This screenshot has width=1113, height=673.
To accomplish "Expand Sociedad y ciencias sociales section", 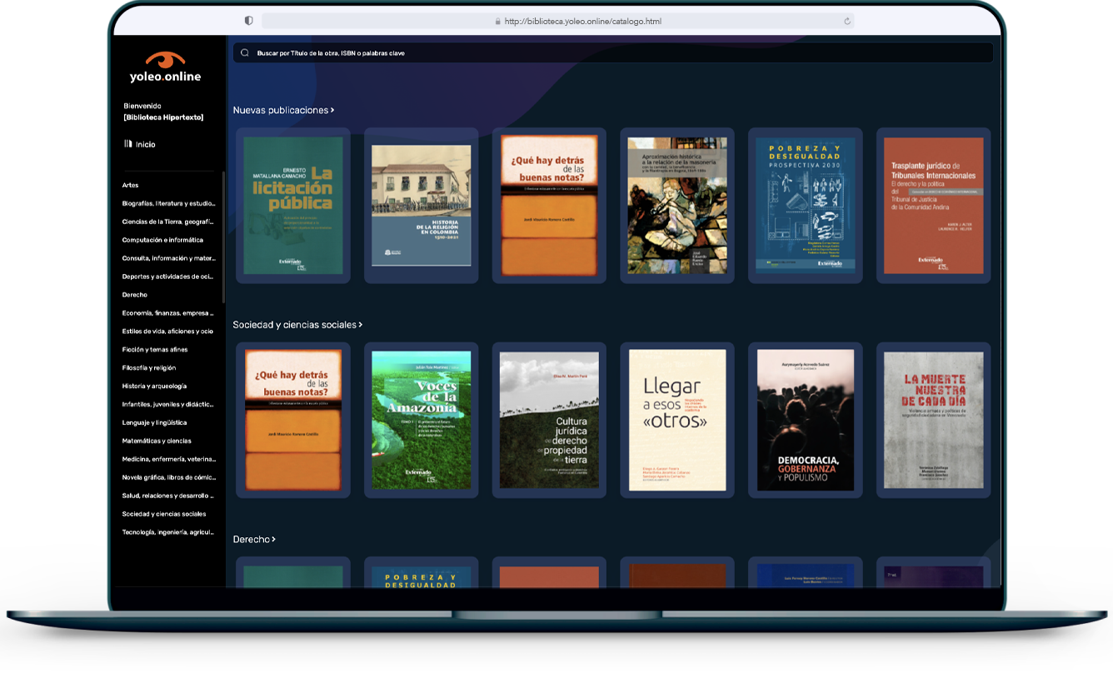I will (x=360, y=325).
